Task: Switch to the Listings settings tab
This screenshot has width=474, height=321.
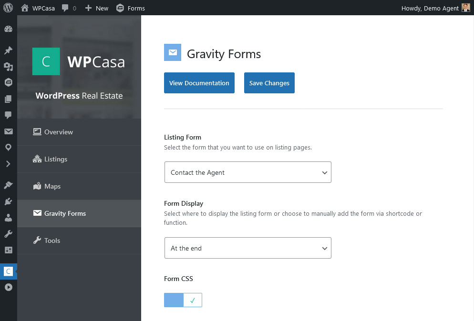Action: (x=55, y=159)
